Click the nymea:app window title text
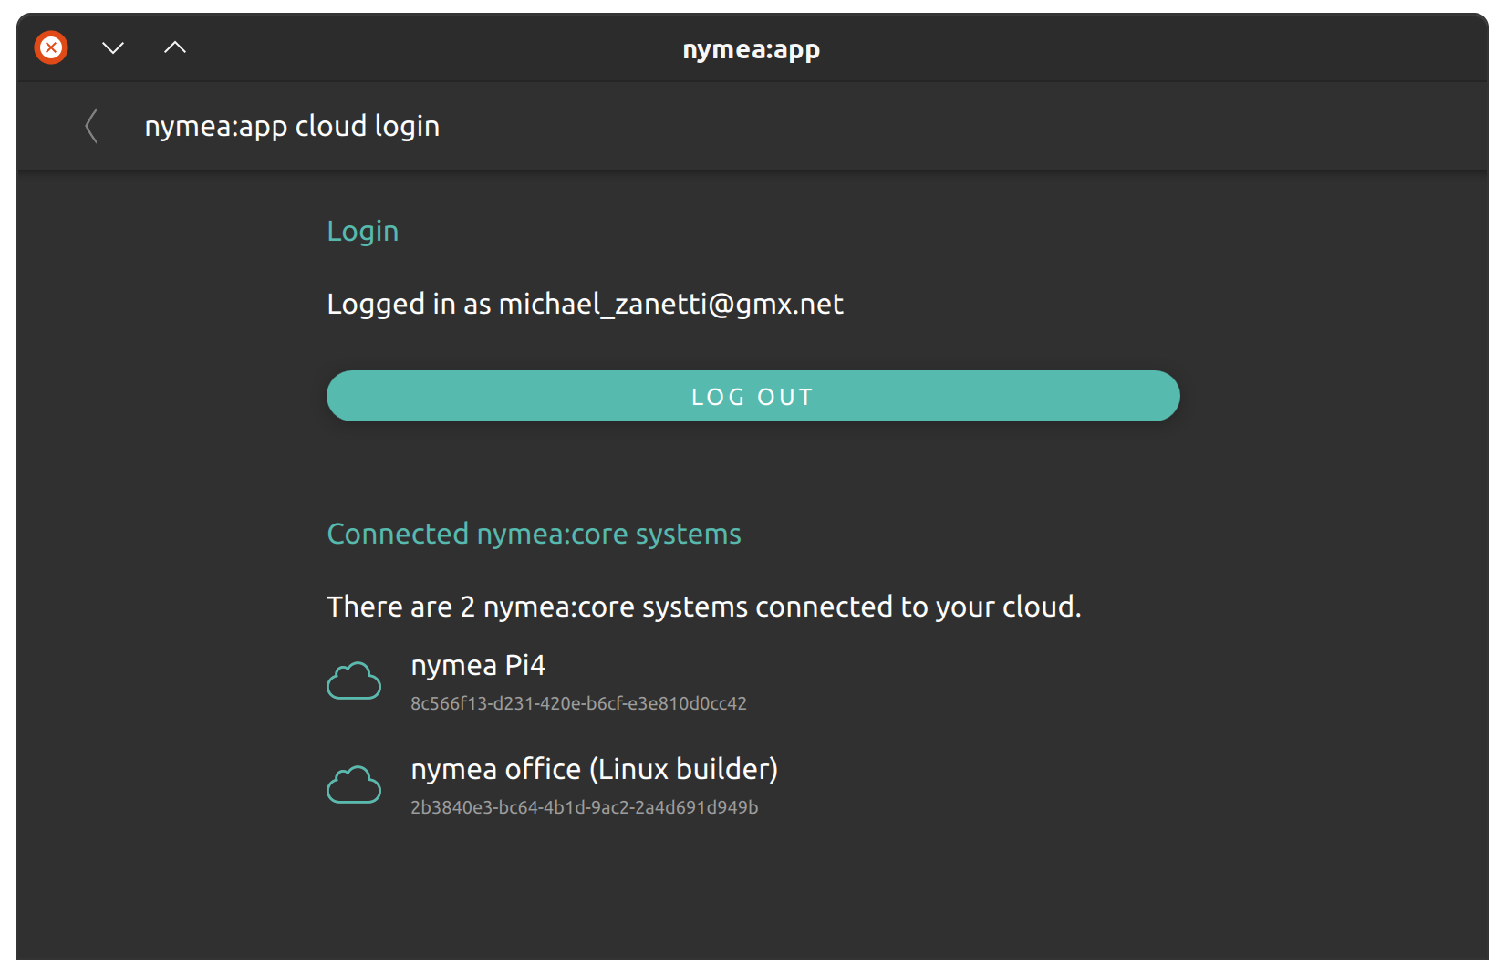1505x976 pixels. tap(752, 49)
